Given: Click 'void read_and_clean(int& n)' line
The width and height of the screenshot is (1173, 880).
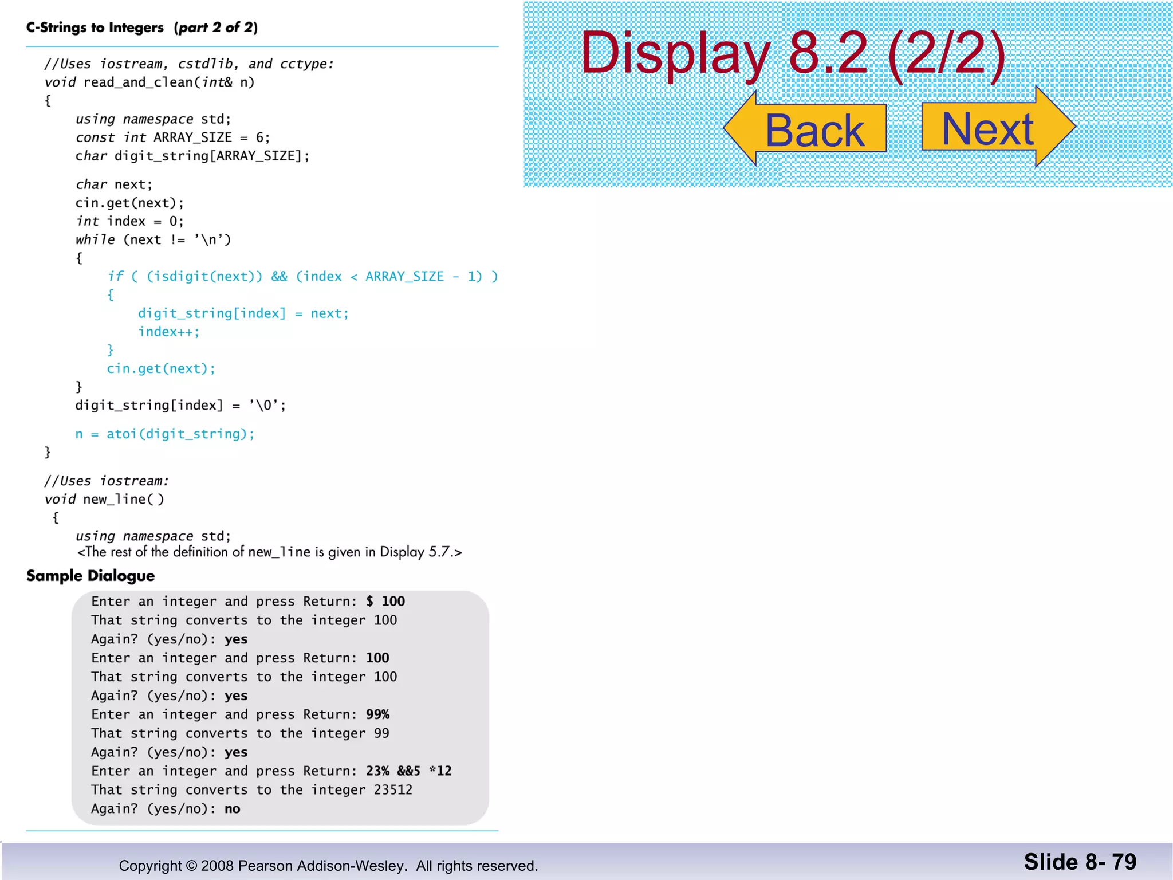Looking at the screenshot, I should [x=149, y=82].
